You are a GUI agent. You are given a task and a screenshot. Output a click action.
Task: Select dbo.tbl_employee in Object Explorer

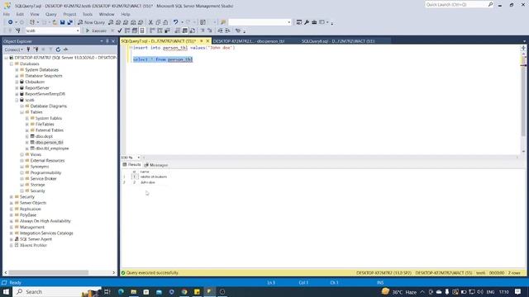click(52, 148)
